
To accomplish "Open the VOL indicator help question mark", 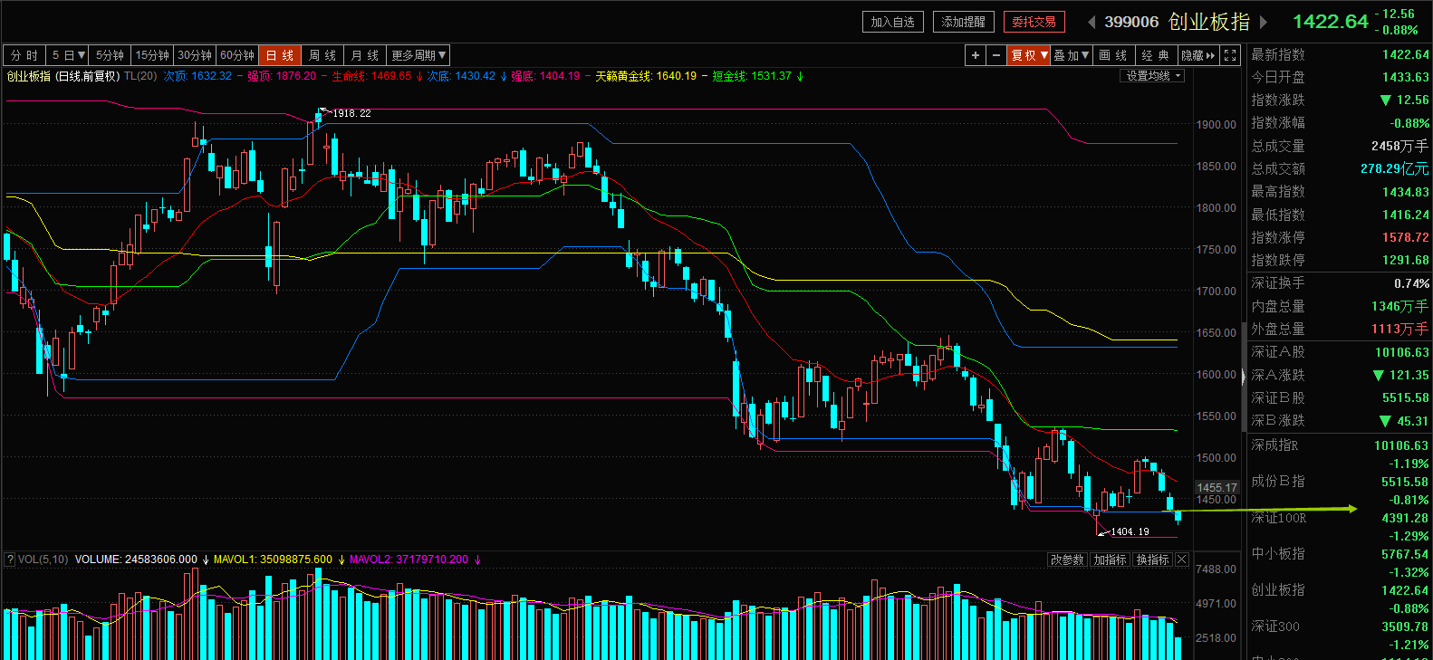I will [x=10, y=560].
